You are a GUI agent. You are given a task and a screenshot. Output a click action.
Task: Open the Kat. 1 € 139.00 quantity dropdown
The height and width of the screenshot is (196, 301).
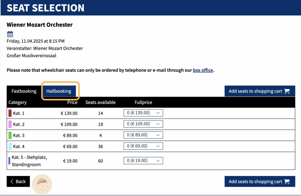click(143, 113)
